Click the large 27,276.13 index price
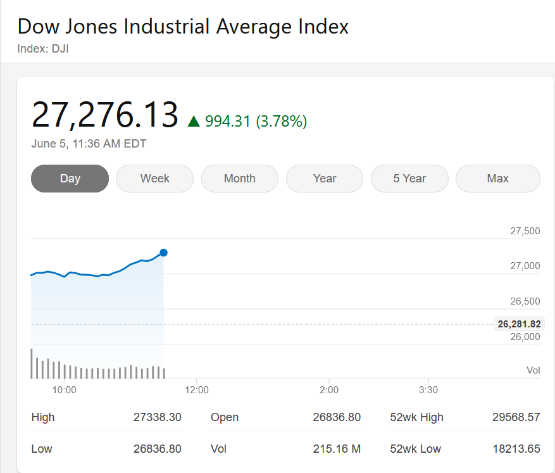 click(105, 115)
